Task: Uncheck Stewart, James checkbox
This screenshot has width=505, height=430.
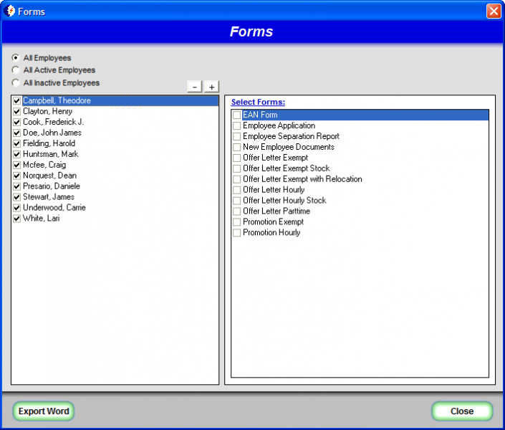Action: point(16,197)
